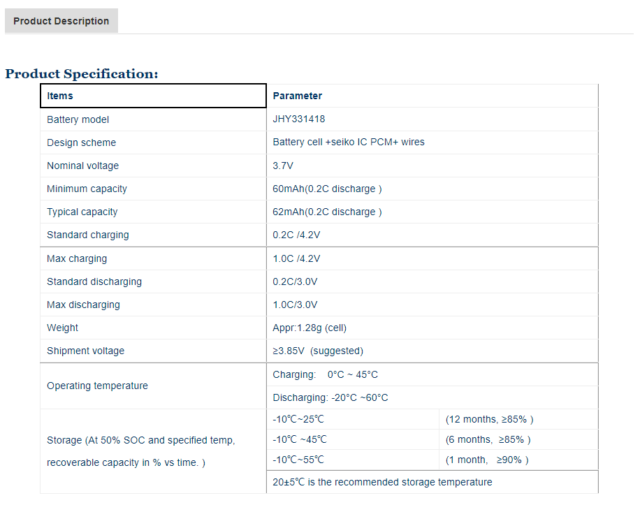Click the Standard charging row label
Image resolution: width=640 pixels, height=505 pixels.
87,235
